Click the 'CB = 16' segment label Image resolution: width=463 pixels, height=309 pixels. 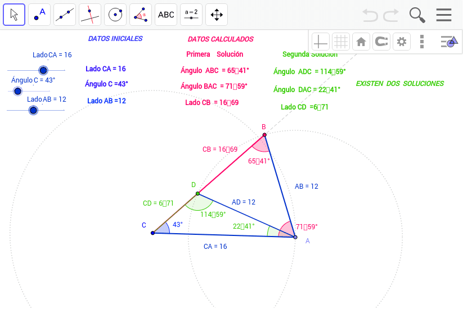(220, 149)
